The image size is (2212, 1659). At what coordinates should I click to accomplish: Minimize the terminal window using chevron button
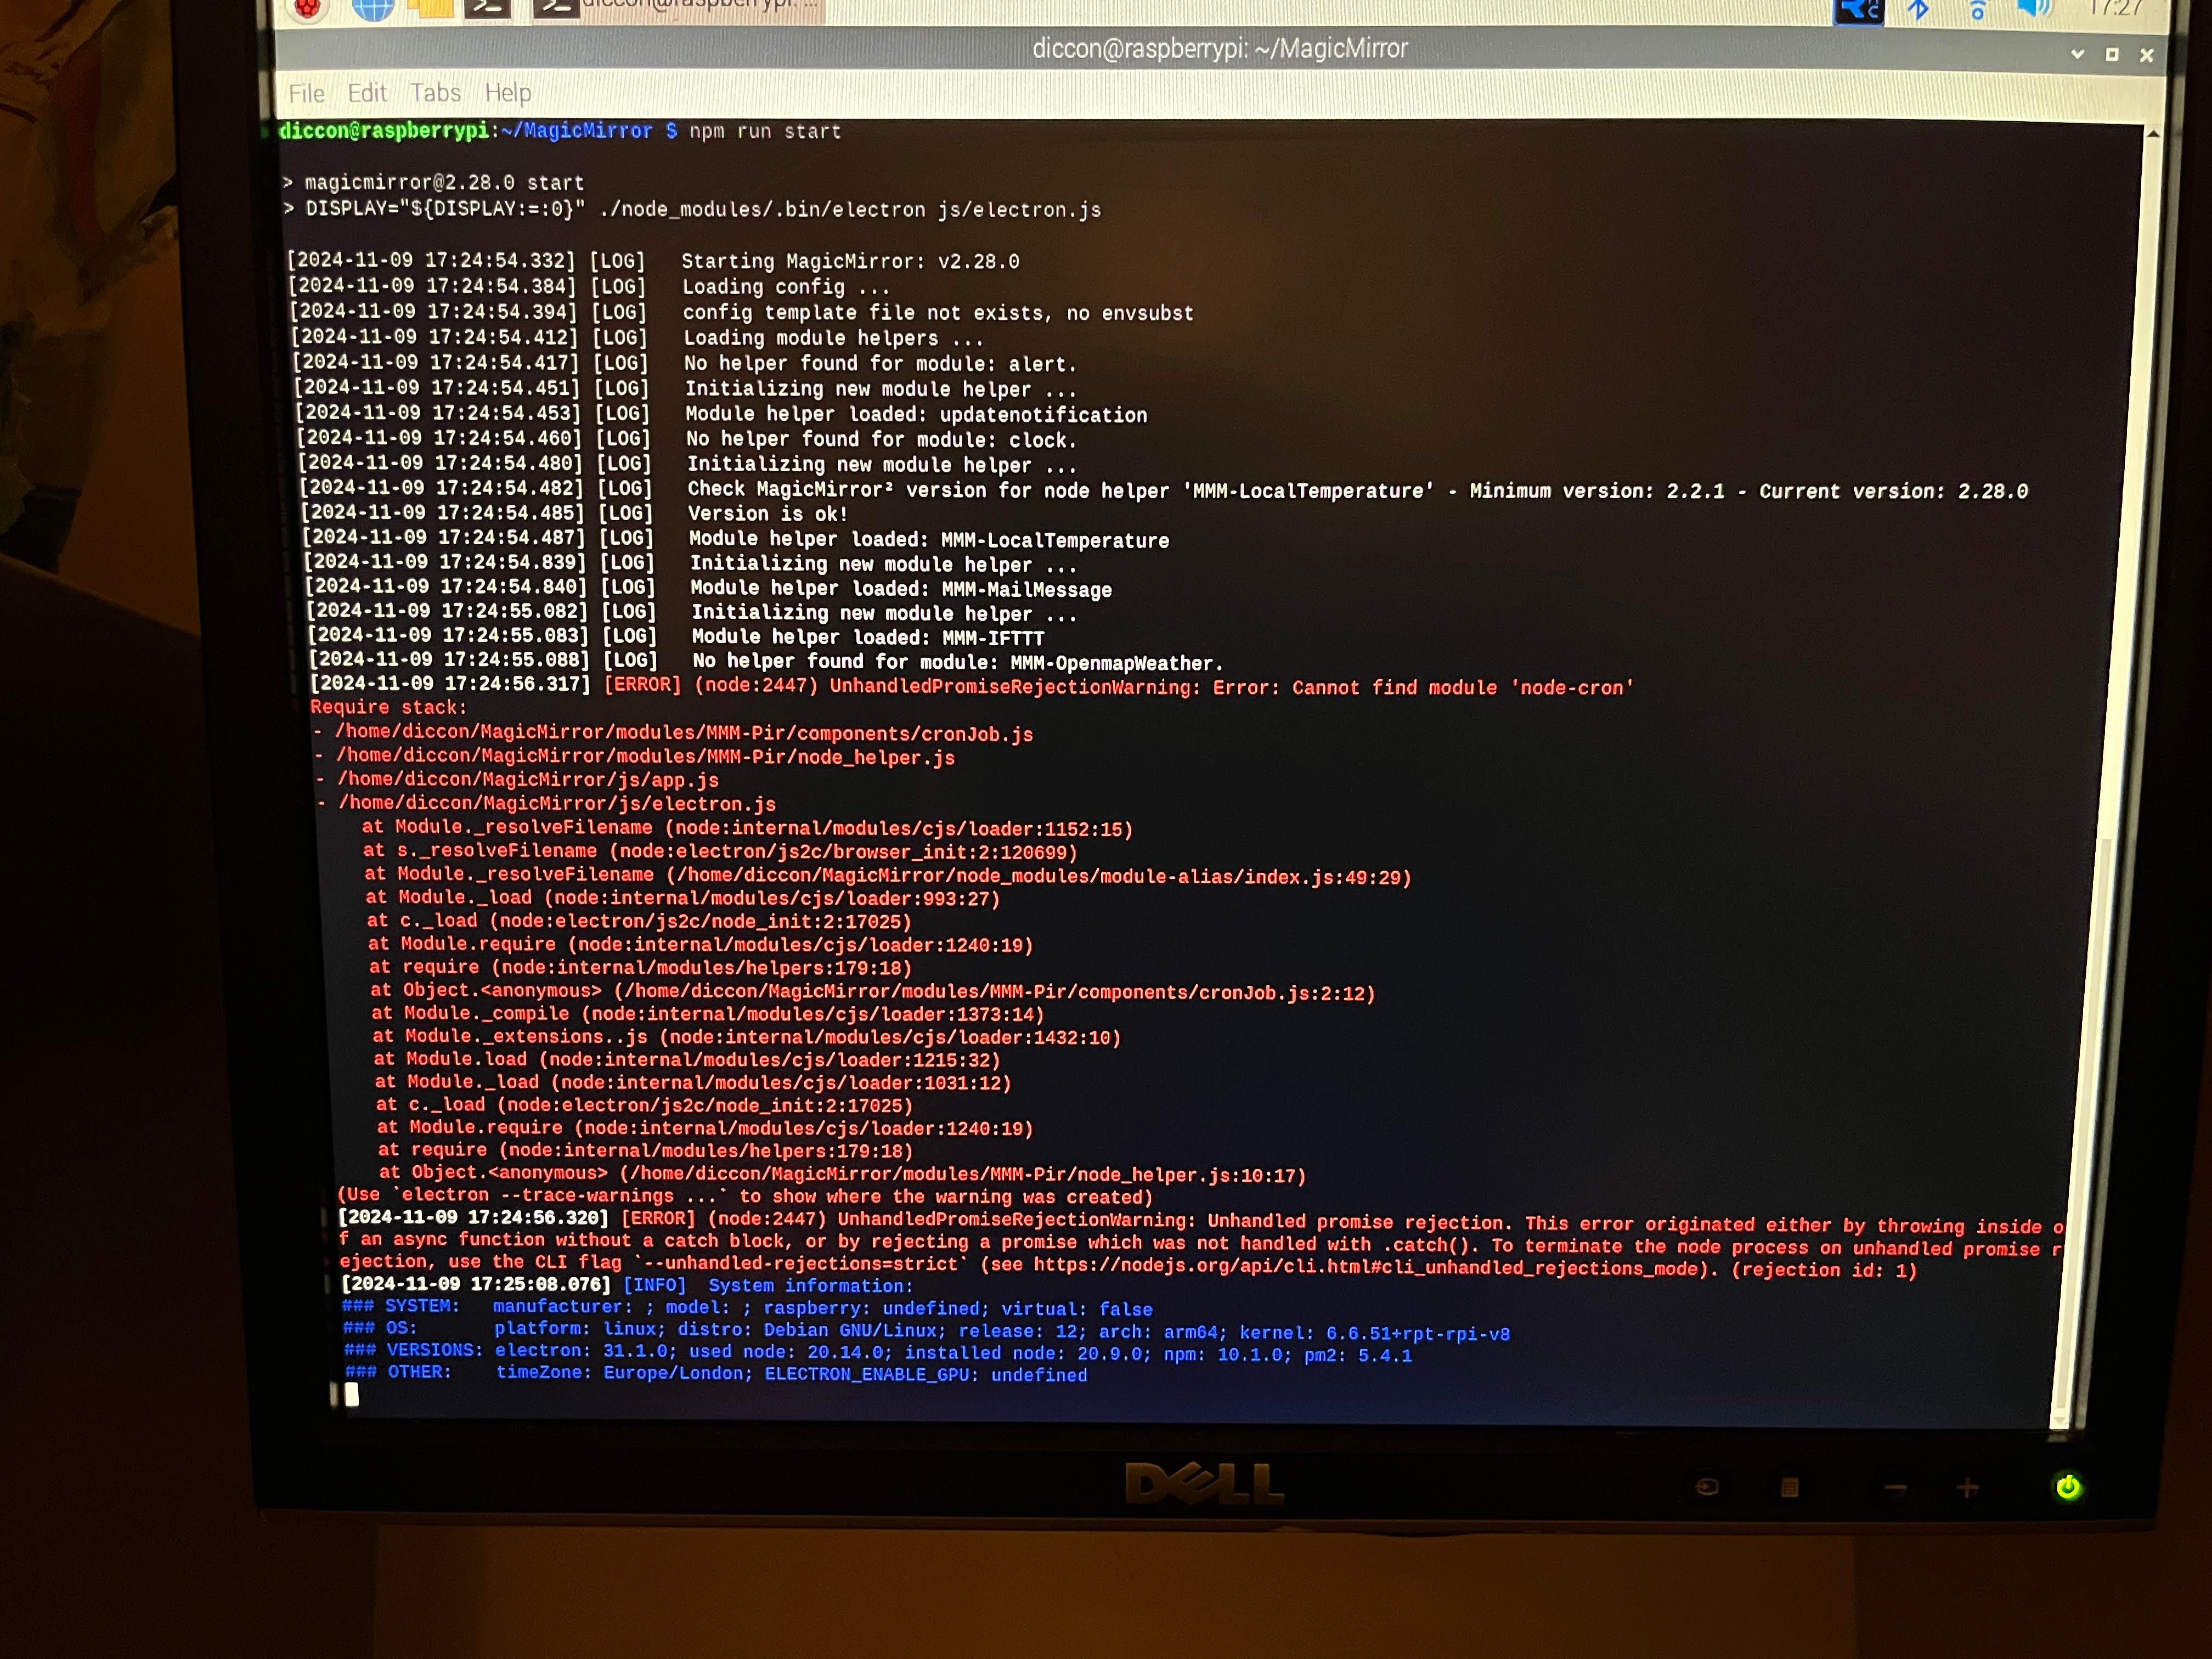pyautogui.click(x=2078, y=54)
